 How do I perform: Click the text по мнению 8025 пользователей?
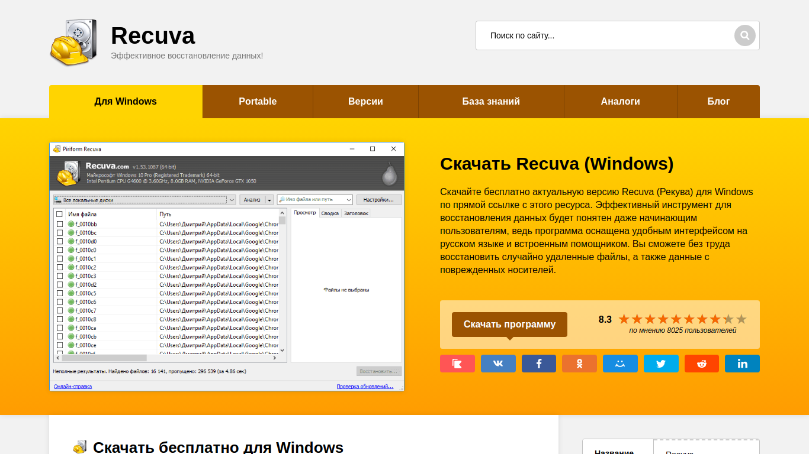tap(683, 330)
